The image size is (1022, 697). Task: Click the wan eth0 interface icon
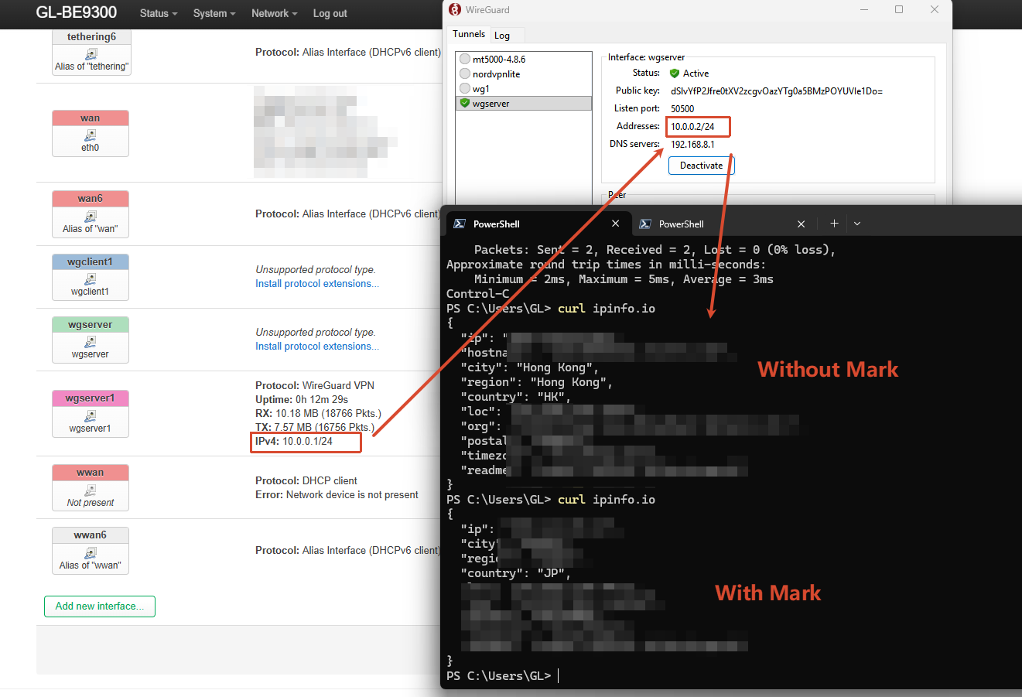(x=91, y=135)
